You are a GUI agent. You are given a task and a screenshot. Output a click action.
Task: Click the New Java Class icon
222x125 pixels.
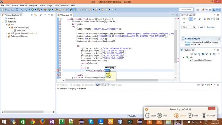pos(49,10)
